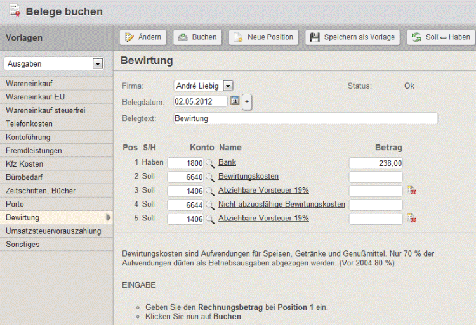Click the Belegdatum date field
This screenshot has height=325, width=476.
click(x=201, y=101)
